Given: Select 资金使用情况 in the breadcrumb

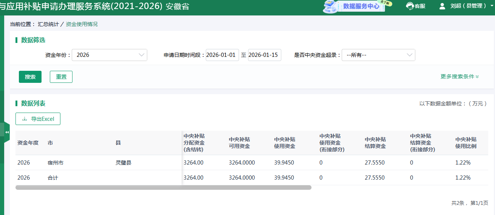Looking at the screenshot, I should (82, 24).
